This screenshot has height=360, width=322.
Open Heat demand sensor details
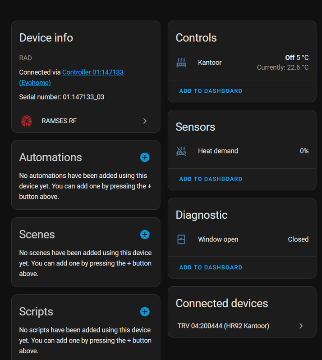tap(218, 151)
